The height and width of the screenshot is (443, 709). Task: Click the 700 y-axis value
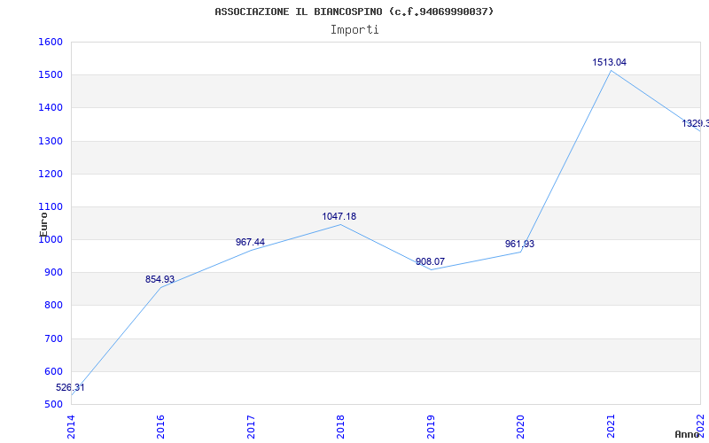coord(53,338)
